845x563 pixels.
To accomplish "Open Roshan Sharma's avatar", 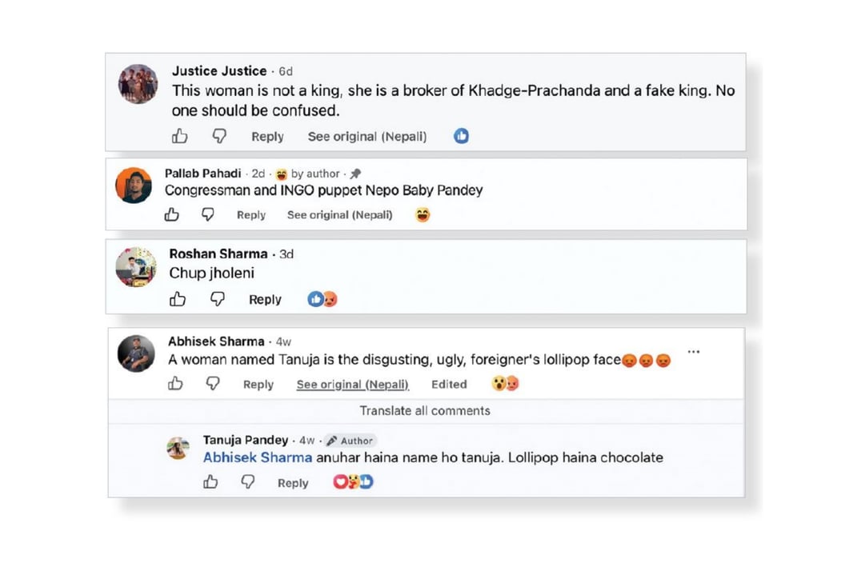I will coord(136,267).
